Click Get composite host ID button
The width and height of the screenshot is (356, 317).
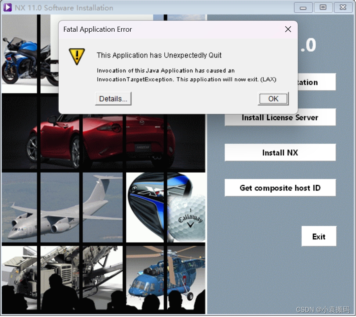[x=280, y=188]
